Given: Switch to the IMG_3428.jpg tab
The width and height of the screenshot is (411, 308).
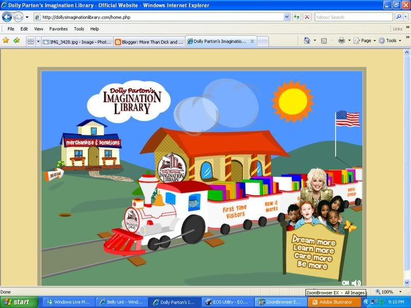Looking at the screenshot, I should click(x=78, y=42).
